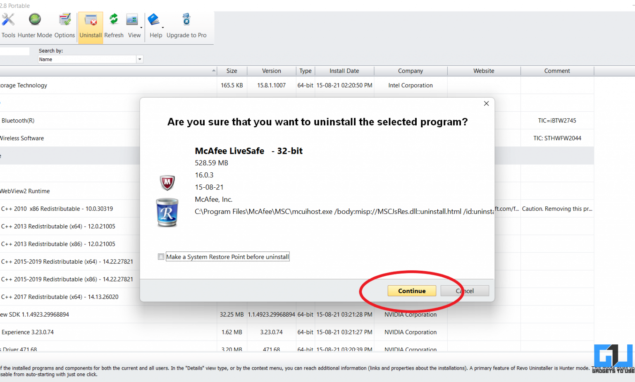
Task: Sort by the Company column header
Action: pyautogui.click(x=410, y=71)
